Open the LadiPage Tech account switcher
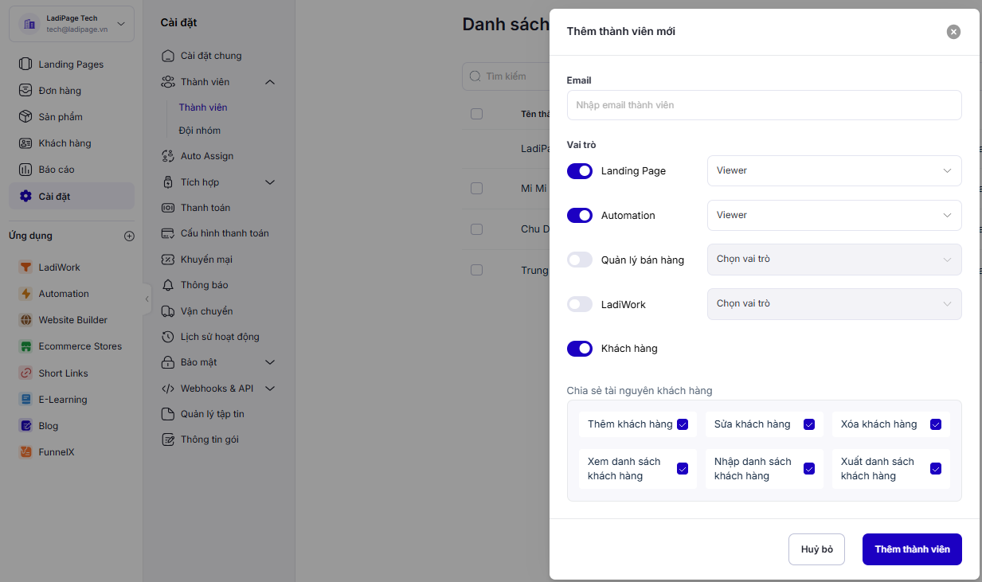 [x=72, y=24]
